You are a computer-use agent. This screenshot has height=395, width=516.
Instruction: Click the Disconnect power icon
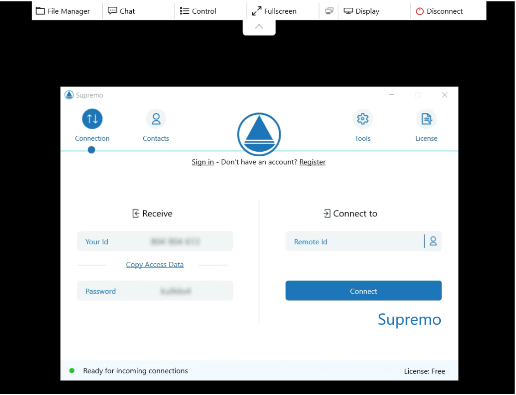(420, 11)
